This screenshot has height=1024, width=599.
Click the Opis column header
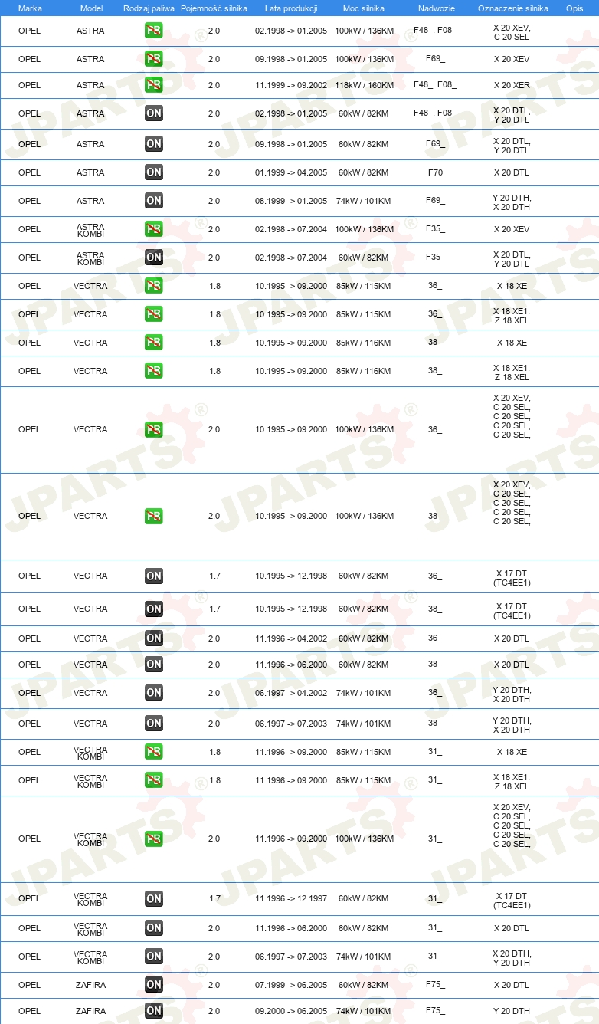[x=574, y=8]
